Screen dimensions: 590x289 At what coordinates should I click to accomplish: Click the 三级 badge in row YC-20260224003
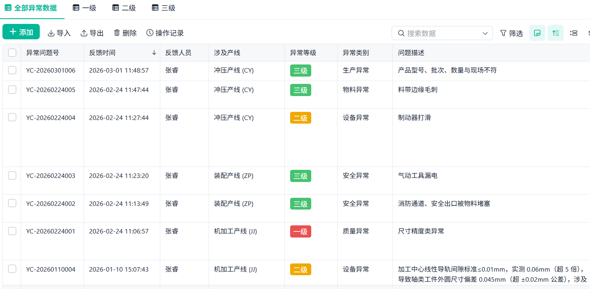[x=301, y=176]
